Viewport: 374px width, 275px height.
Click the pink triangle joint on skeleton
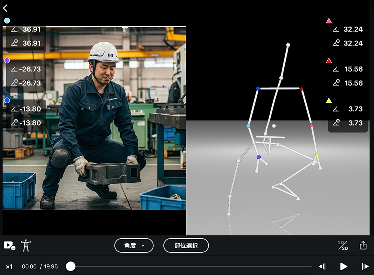point(312,125)
